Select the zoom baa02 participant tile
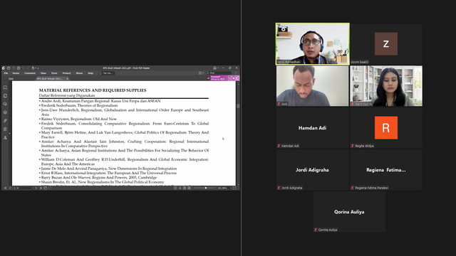The height and width of the screenshot is (256, 456). click(386, 44)
